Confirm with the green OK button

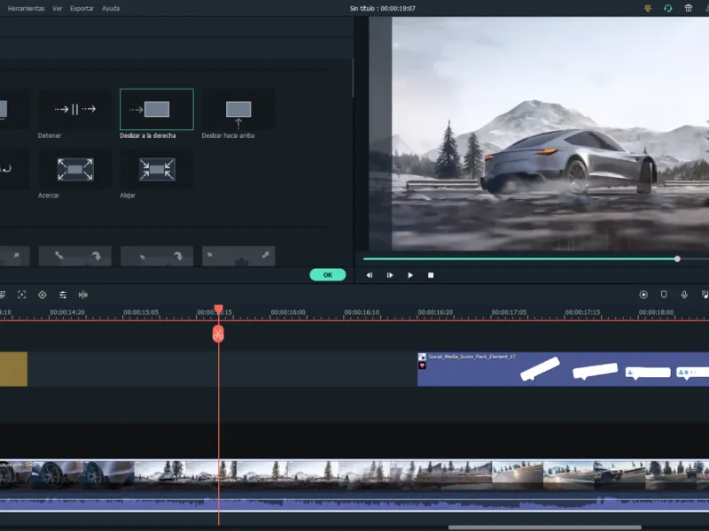click(328, 275)
